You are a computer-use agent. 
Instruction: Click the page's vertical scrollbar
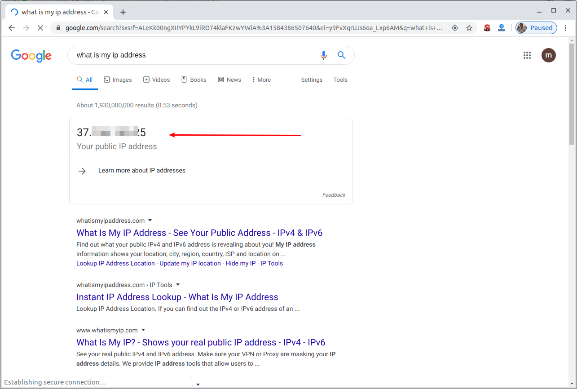(x=572, y=94)
